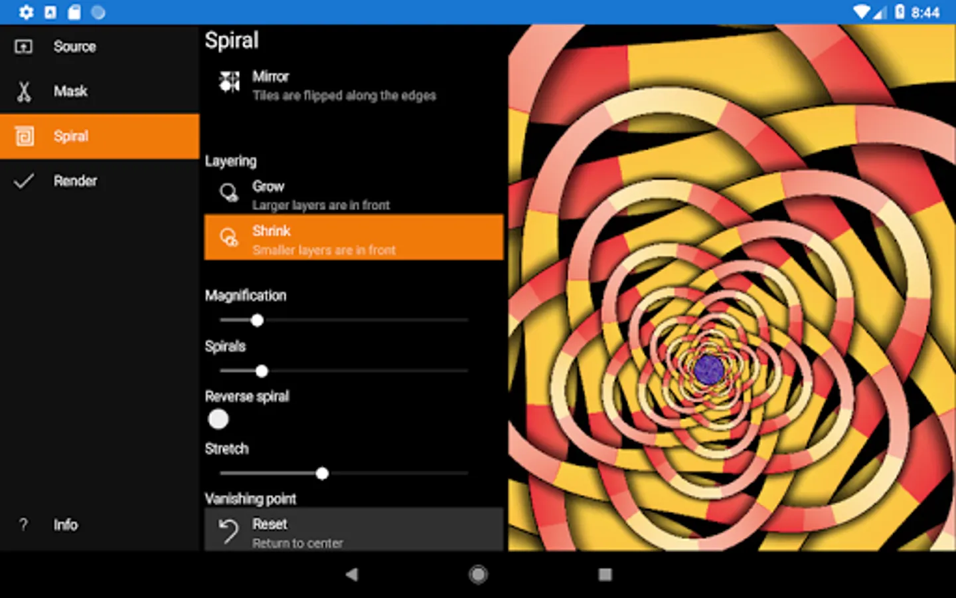Click the Shrink layering icon
The width and height of the screenshot is (956, 598).
(x=229, y=237)
